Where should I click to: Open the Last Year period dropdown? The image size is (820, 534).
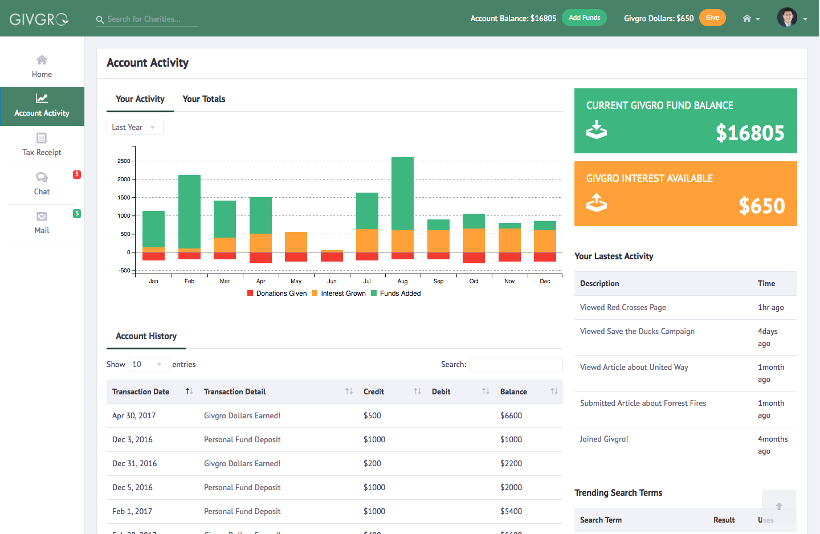click(x=135, y=127)
